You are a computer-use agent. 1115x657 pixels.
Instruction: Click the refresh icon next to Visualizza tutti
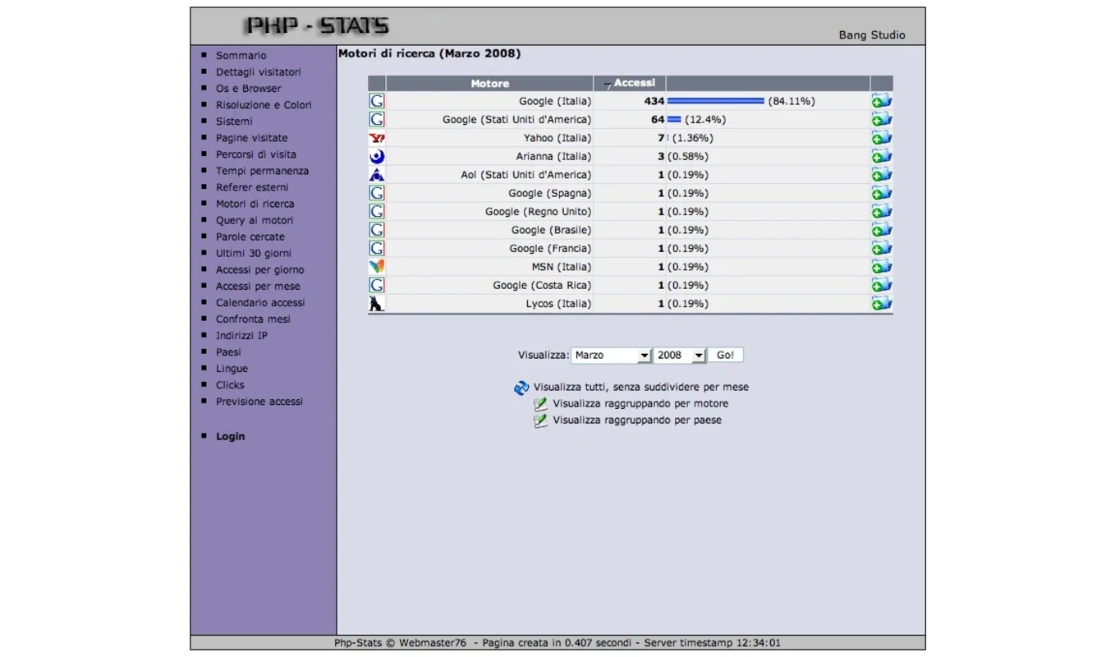pos(521,388)
